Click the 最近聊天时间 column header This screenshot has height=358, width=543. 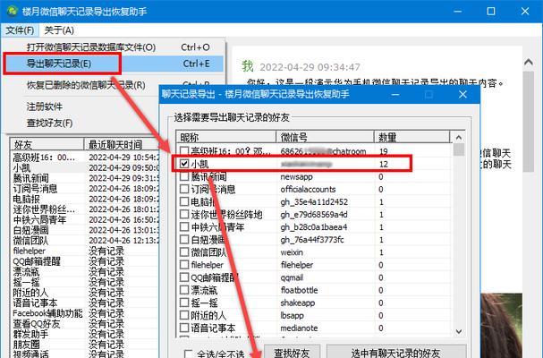click(x=122, y=144)
